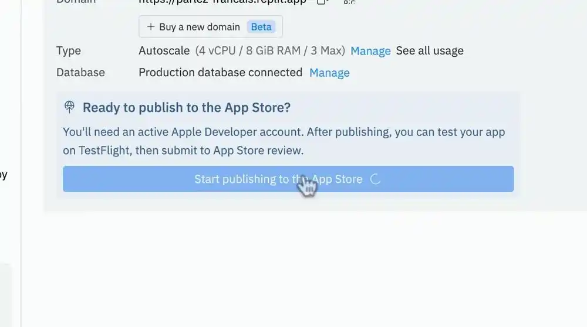
Task: Click the Type row label
Action: 69,51
